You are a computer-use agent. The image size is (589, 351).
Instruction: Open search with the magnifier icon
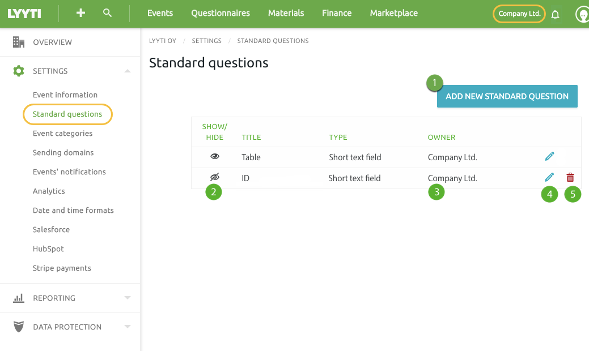point(108,13)
